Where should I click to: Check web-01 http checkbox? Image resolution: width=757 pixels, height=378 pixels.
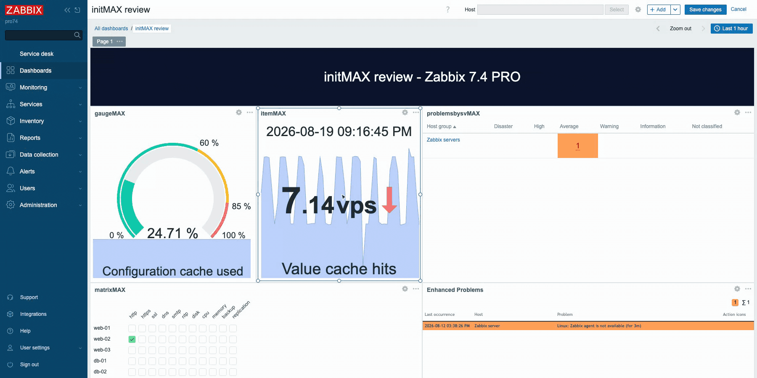pyautogui.click(x=132, y=328)
